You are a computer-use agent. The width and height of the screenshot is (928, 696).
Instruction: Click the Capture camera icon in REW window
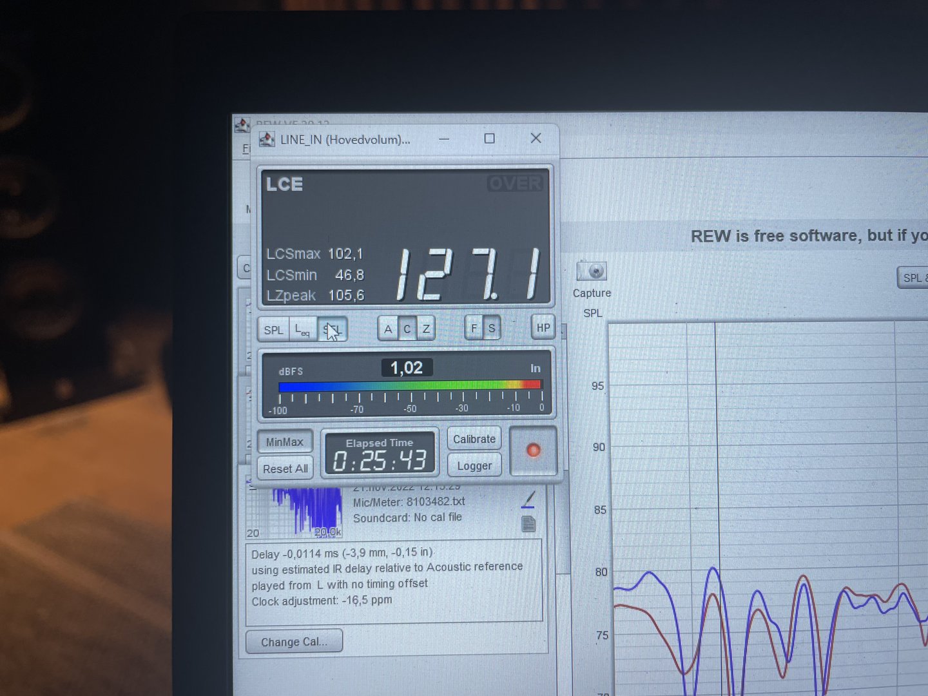point(592,271)
